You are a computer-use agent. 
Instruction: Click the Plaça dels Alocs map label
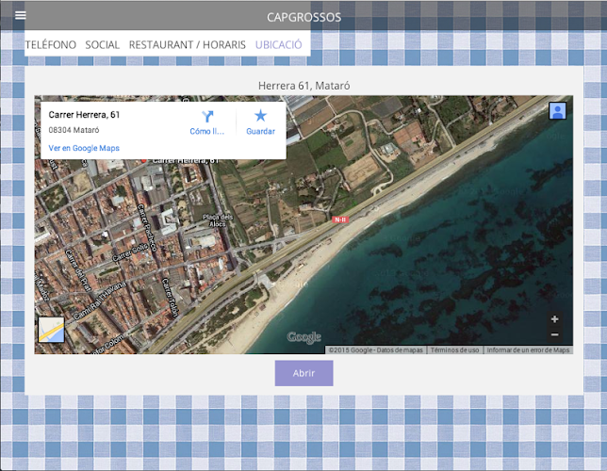[218, 219]
